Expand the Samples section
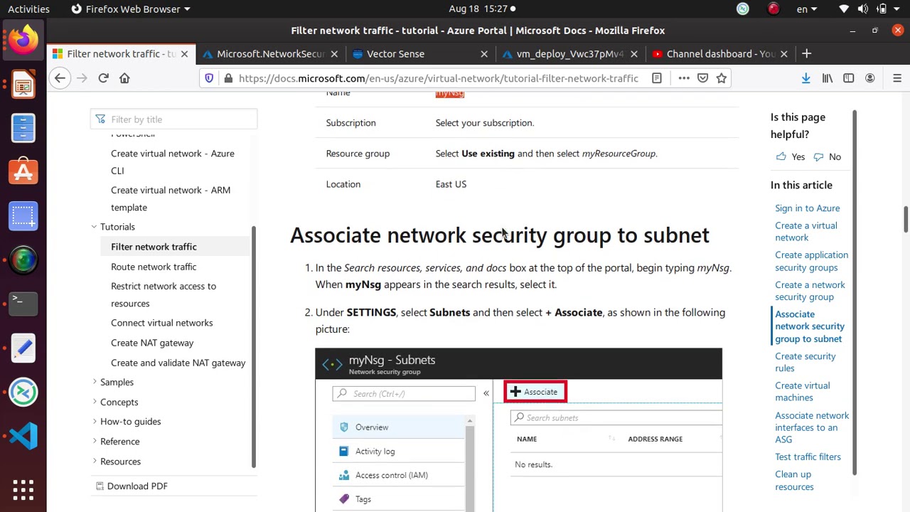The image size is (910, 512). 95,382
